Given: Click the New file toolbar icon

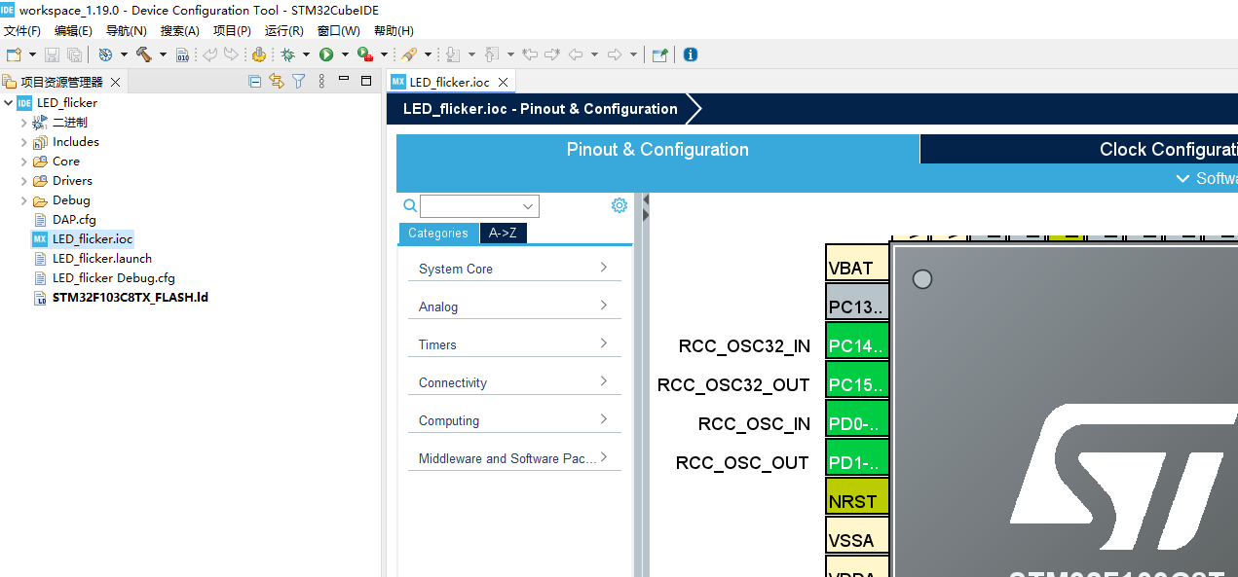Looking at the screenshot, I should [14, 54].
